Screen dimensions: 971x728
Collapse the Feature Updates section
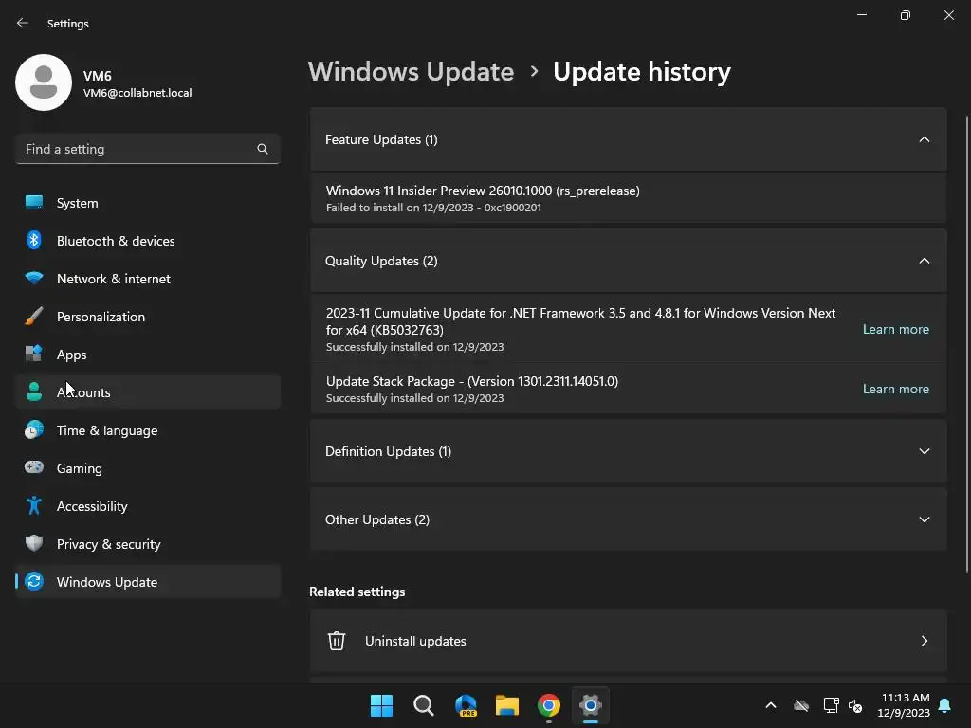click(924, 139)
